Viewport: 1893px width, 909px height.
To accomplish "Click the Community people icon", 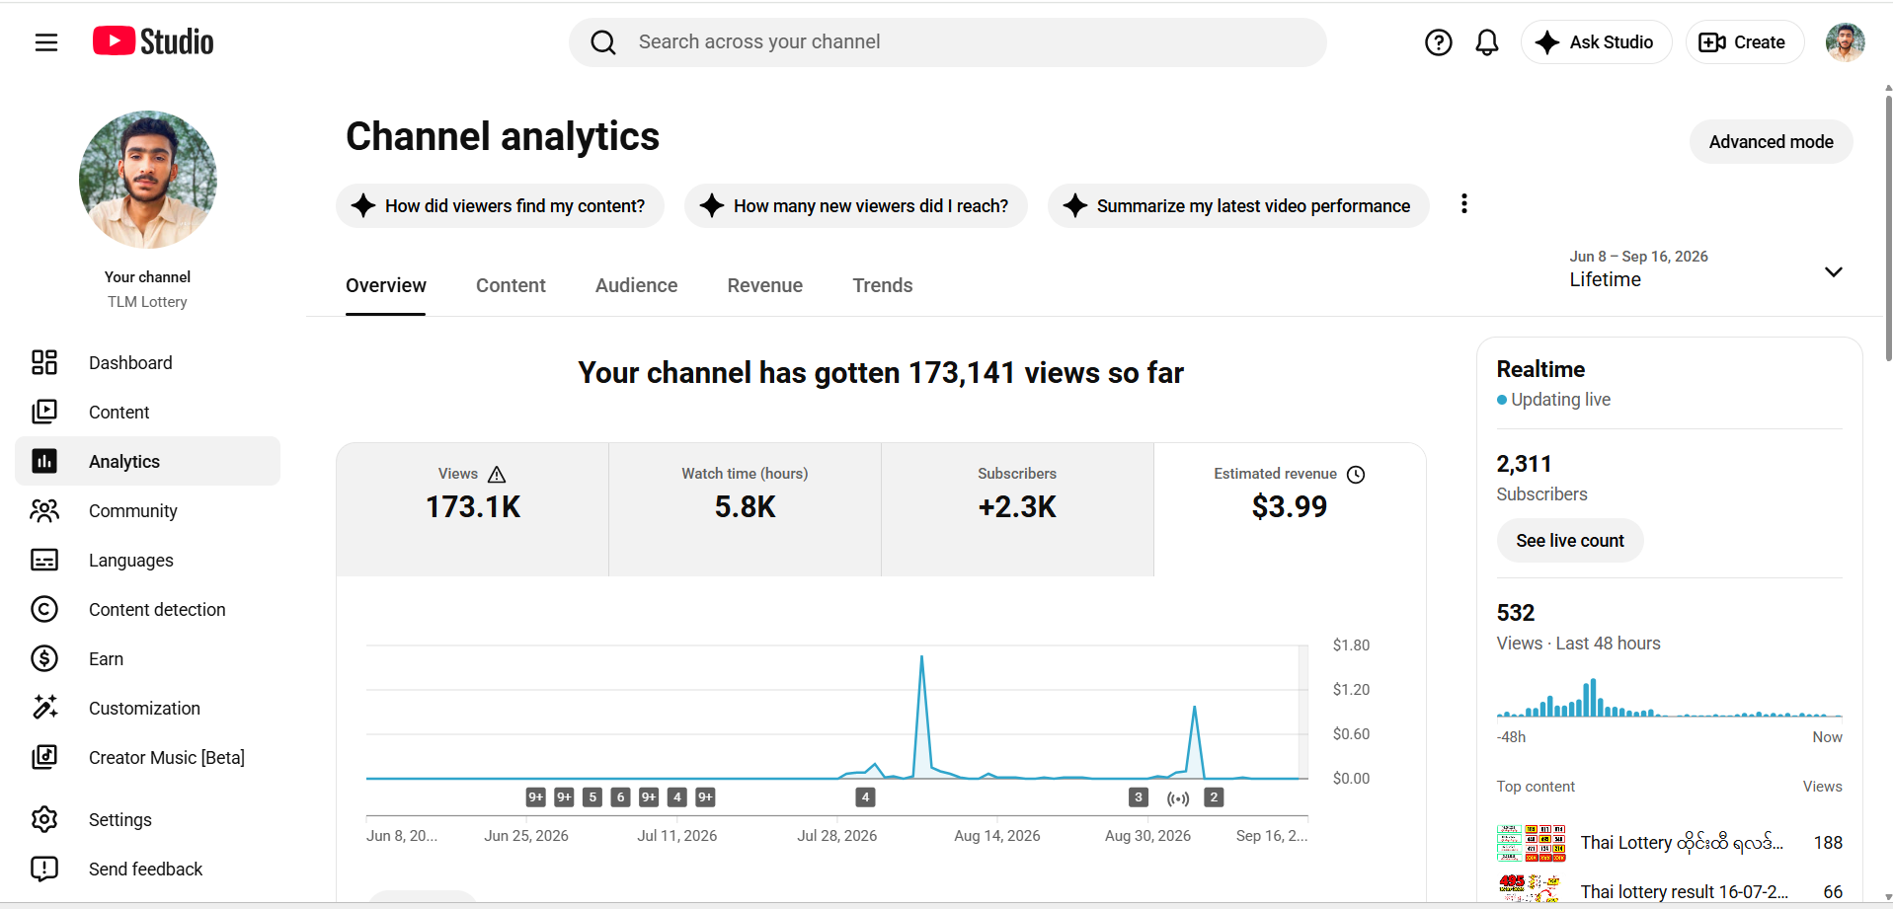I will 44,510.
